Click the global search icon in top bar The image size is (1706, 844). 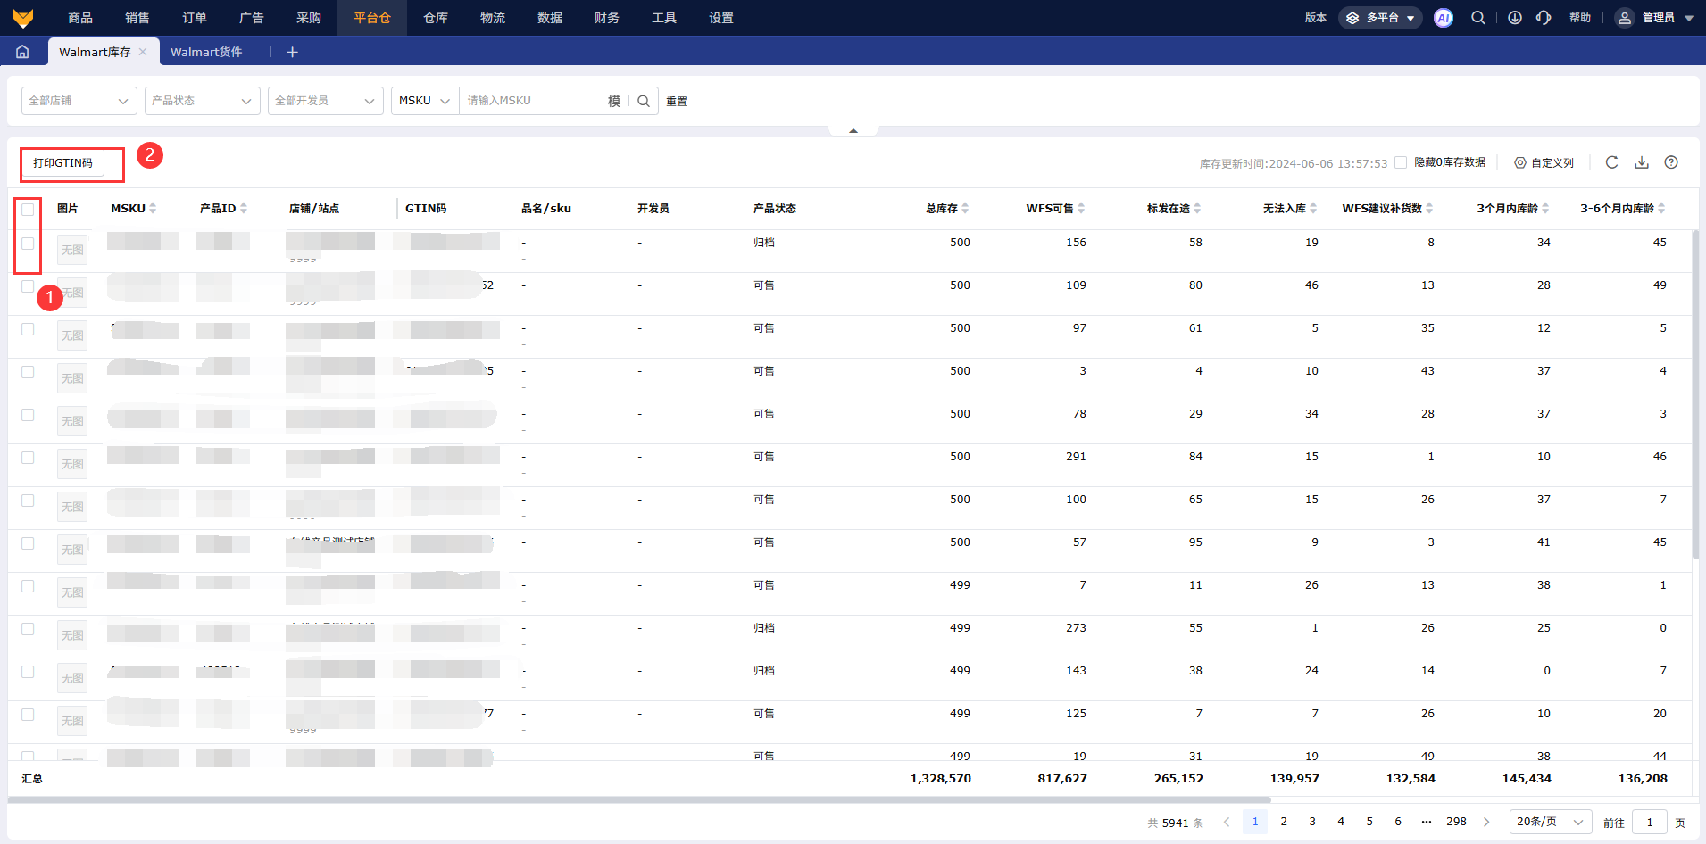tap(1478, 18)
